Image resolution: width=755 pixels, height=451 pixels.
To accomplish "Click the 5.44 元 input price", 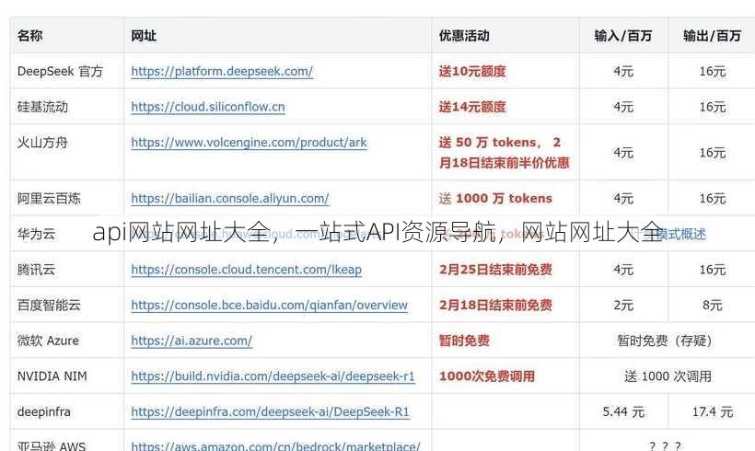I will coord(623,412).
